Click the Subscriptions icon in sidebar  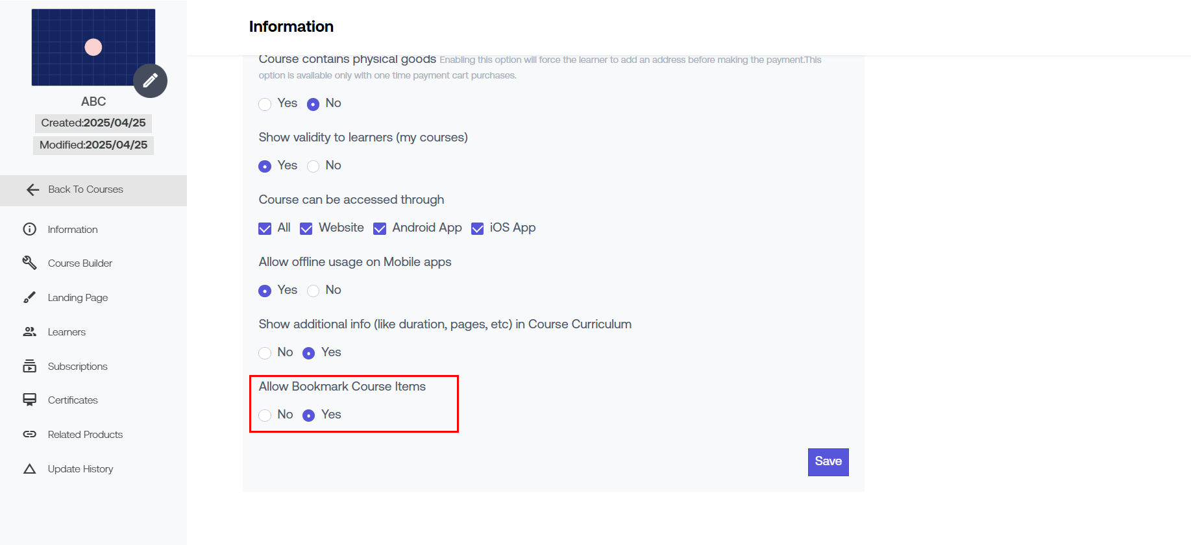pyautogui.click(x=30, y=366)
